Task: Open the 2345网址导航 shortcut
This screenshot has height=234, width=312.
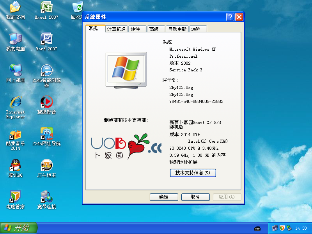Action: click(46, 136)
